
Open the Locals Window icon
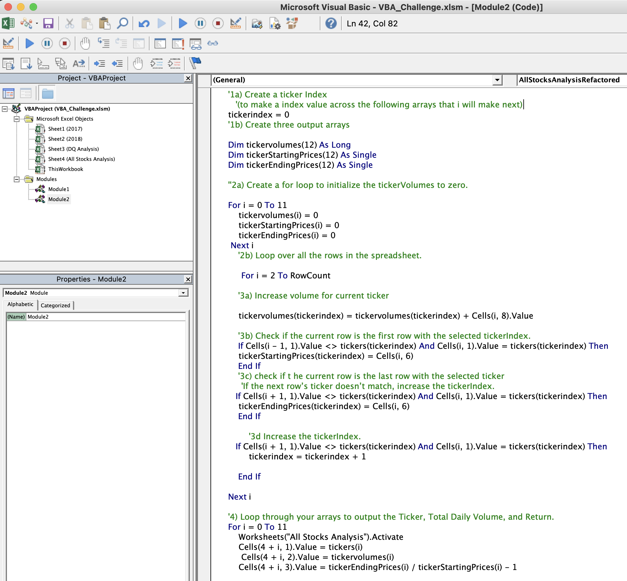pos(160,43)
